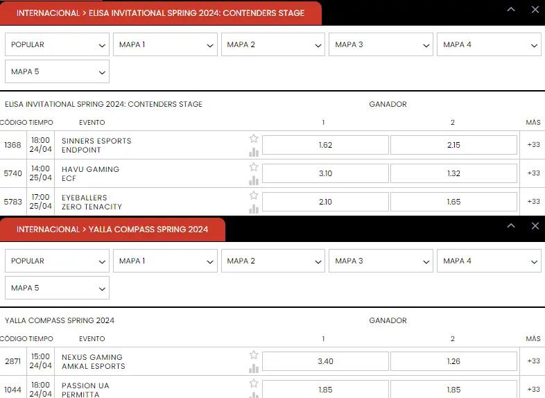Collapse the Elisa Invitational section chevron
This screenshot has width=545, height=398.
coord(511,10)
